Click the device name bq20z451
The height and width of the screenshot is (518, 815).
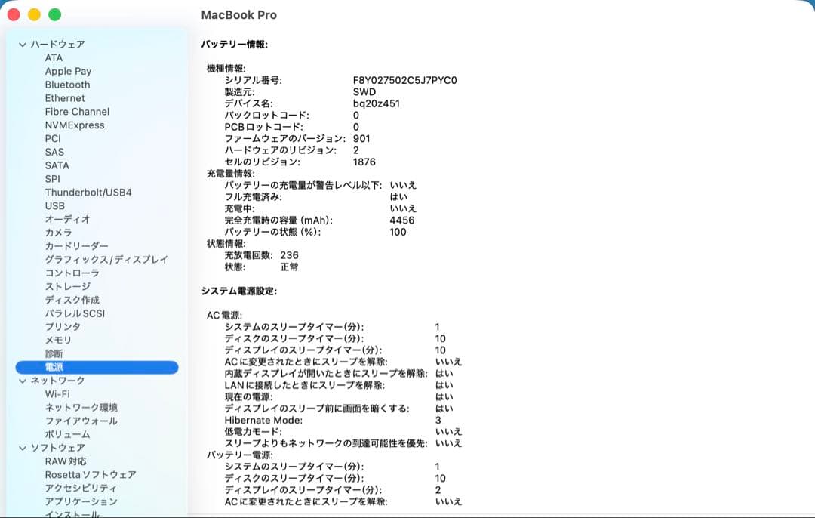377,103
